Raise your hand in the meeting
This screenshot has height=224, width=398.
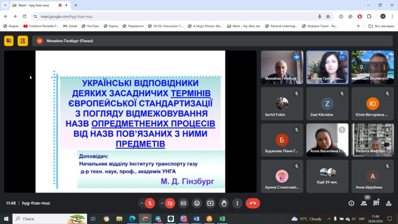pos(223,203)
